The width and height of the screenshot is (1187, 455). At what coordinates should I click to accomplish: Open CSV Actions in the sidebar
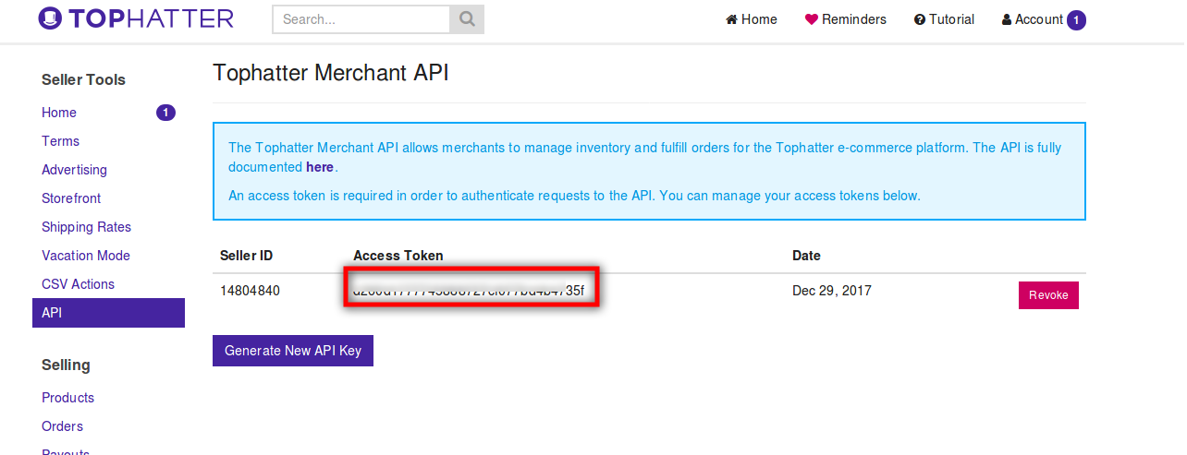(x=78, y=284)
